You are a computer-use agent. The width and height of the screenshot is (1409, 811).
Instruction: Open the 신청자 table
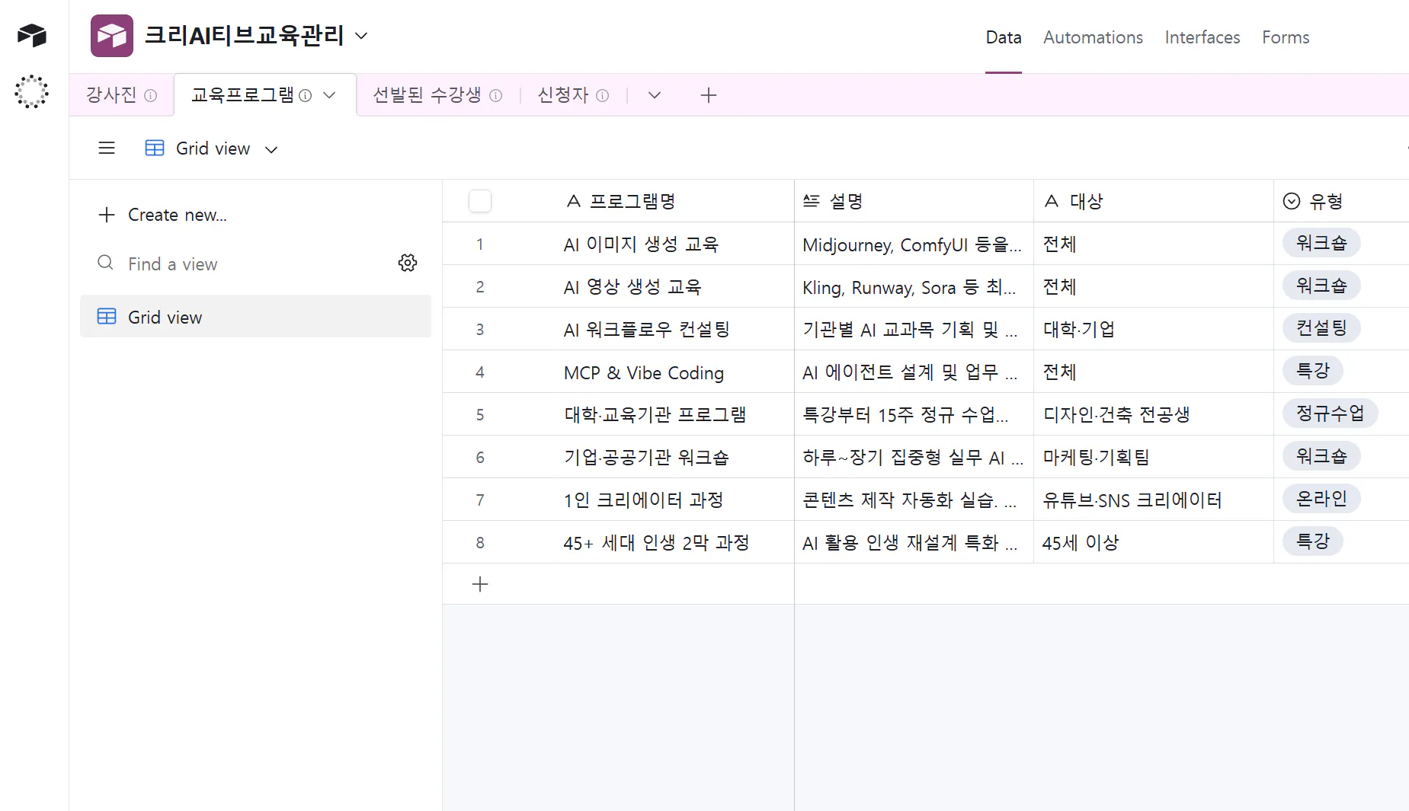[562, 94]
